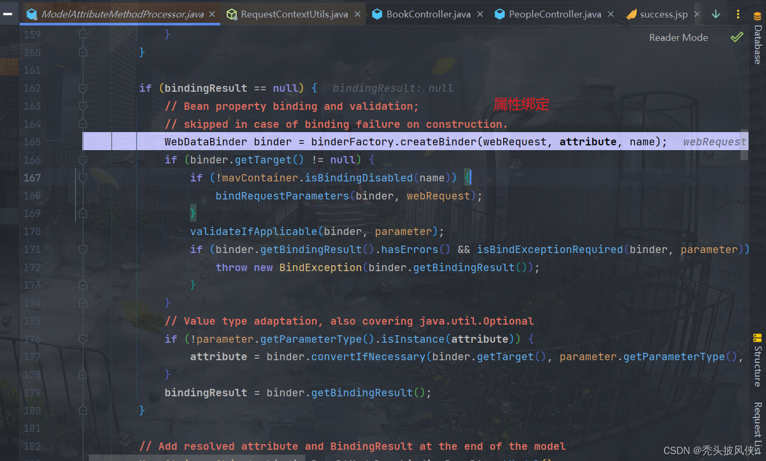Viewport: 766px width, 461px height.
Task: Open the RequestContextUtils.java tab
Action: [x=294, y=14]
